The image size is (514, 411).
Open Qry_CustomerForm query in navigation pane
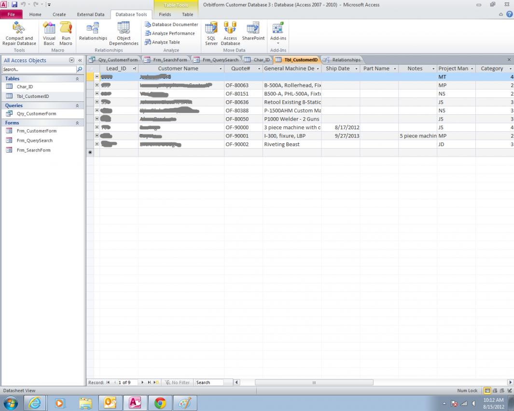click(36, 114)
